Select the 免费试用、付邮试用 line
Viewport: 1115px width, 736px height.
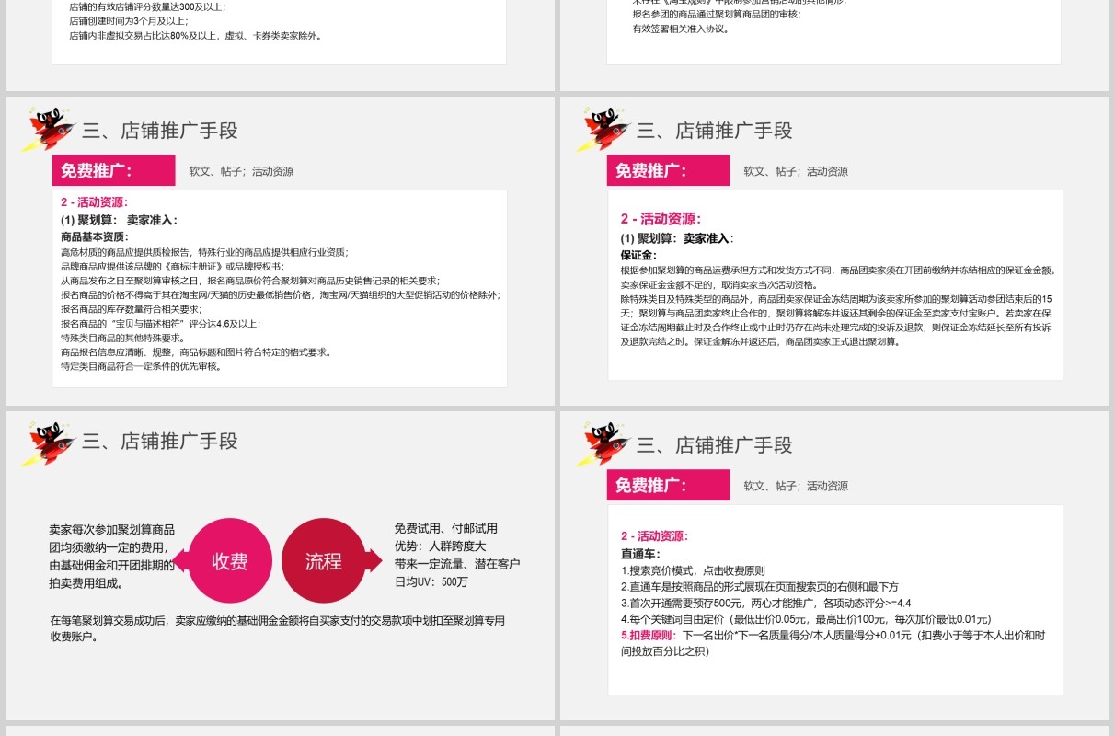pyautogui.click(x=446, y=529)
